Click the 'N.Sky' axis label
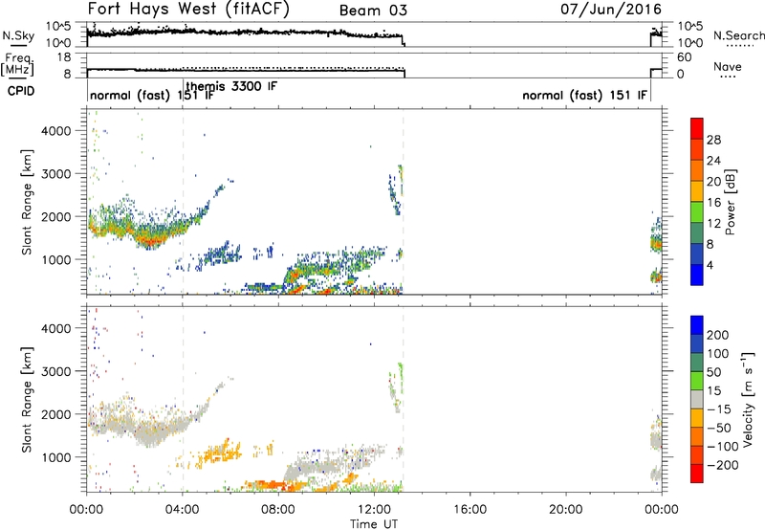Screen dimensions: 765x530 [18, 36]
